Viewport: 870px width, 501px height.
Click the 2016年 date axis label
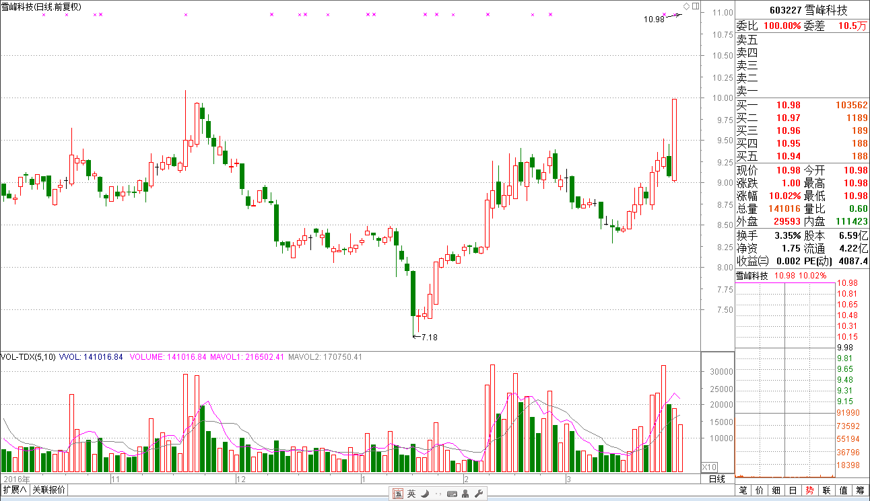click(18, 479)
